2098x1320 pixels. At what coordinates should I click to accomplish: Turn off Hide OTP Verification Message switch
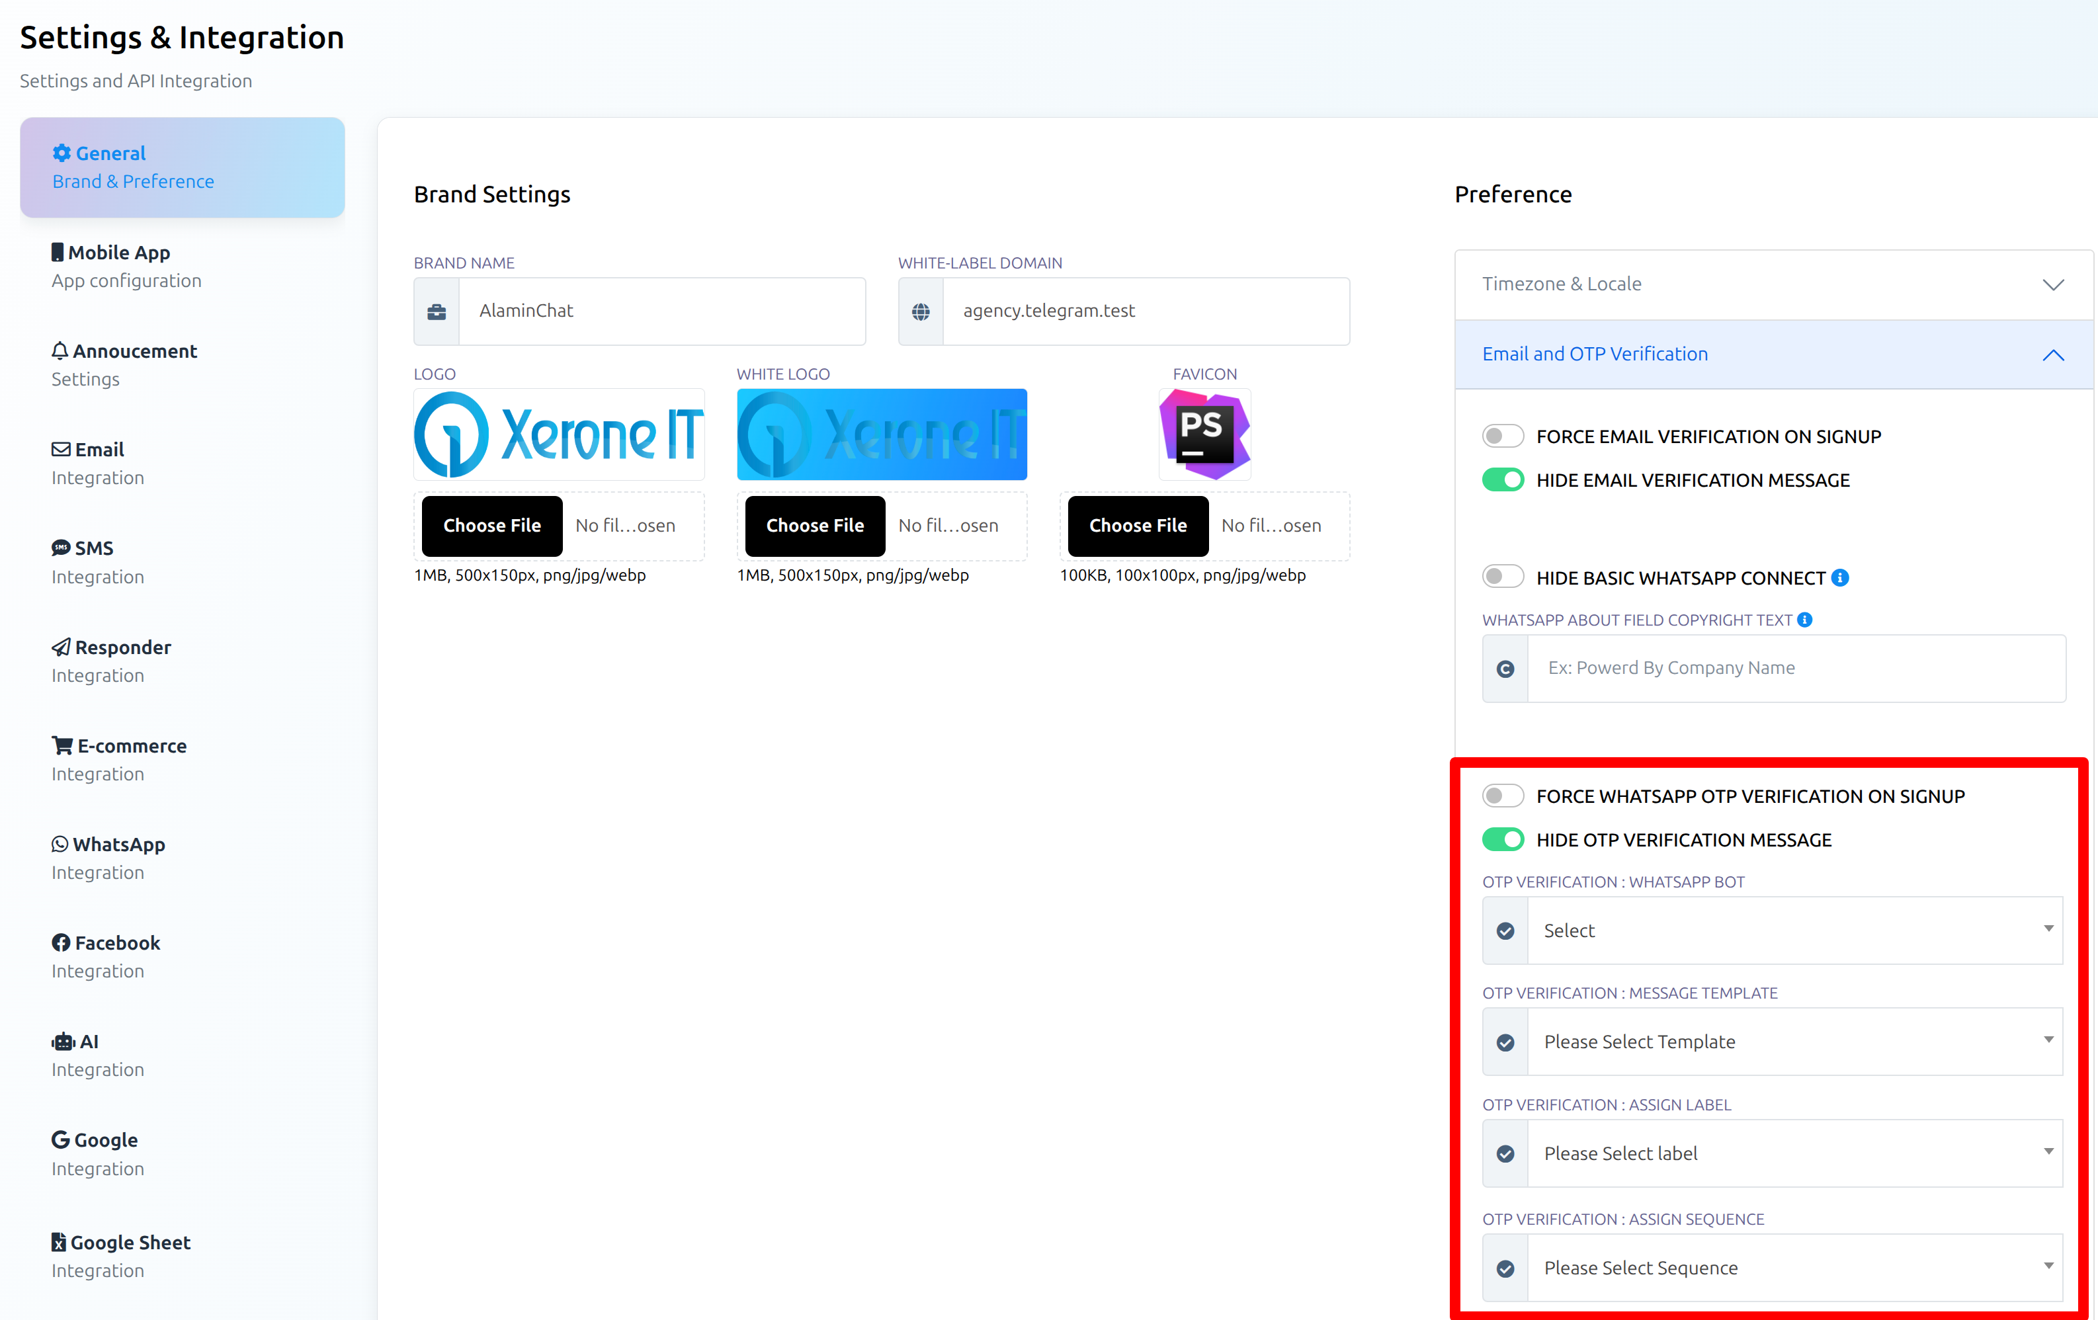coord(1502,839)
